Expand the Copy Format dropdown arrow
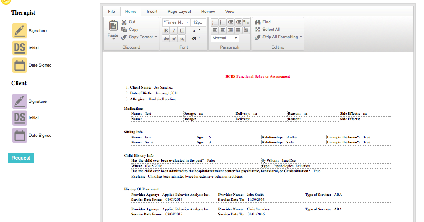 click(x=156, y=37)
